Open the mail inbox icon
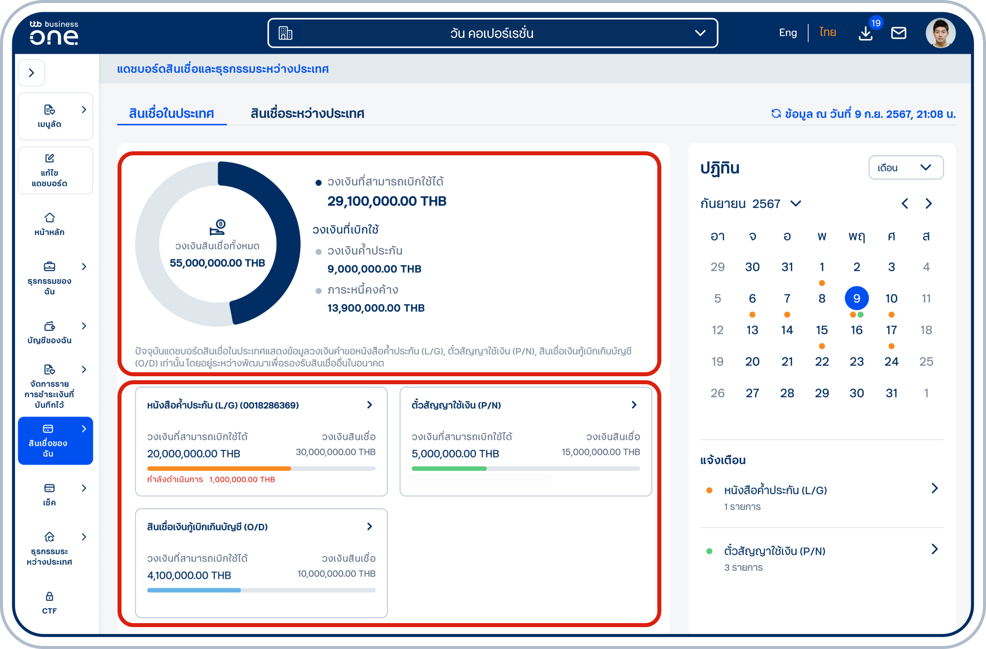 tap(898, 33)
